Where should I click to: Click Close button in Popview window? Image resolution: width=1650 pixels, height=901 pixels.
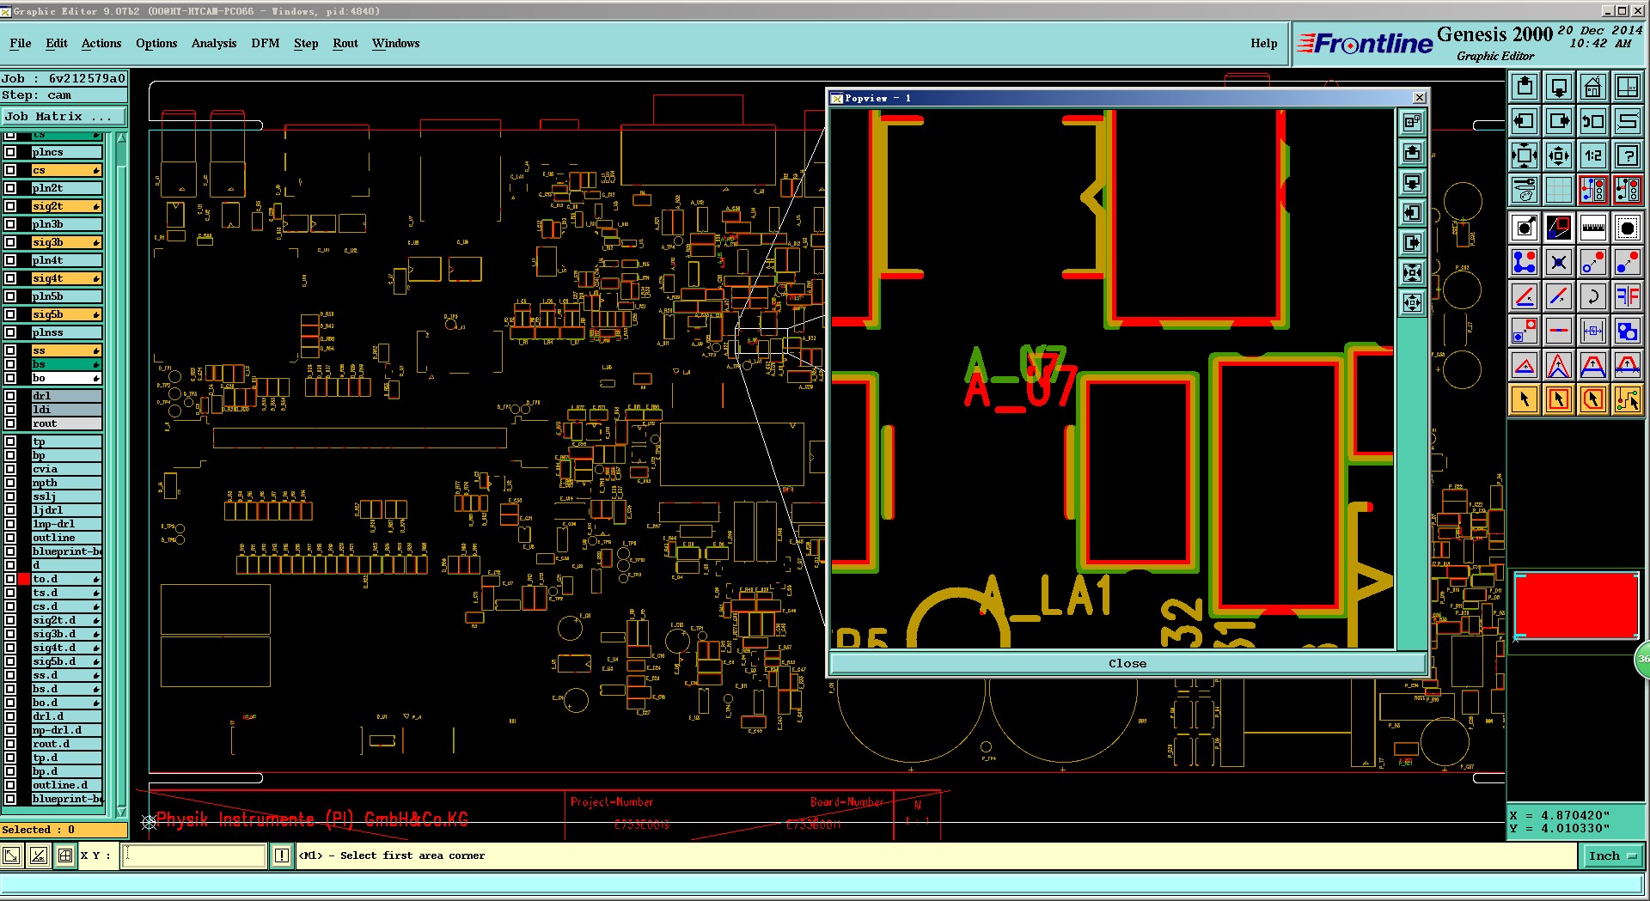[1127, 663]
